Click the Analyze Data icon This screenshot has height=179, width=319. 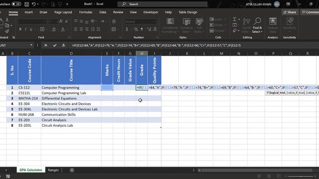pos(273,21)
